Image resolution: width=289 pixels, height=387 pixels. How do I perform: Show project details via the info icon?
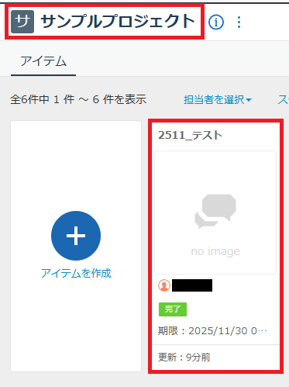(216, 22)
